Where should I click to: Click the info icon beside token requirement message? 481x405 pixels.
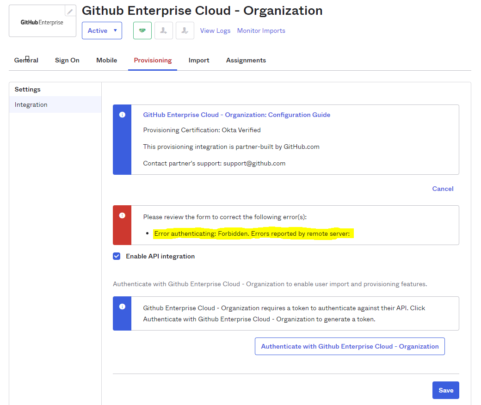point(122,307)
